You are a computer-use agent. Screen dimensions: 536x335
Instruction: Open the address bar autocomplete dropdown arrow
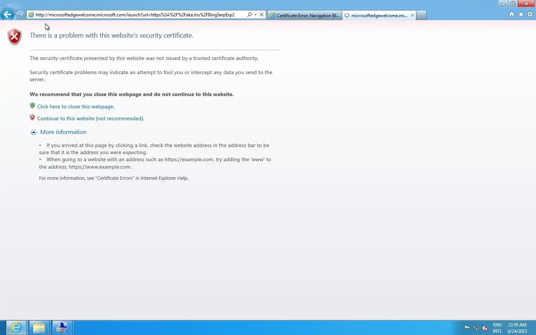tap(255, 15)
